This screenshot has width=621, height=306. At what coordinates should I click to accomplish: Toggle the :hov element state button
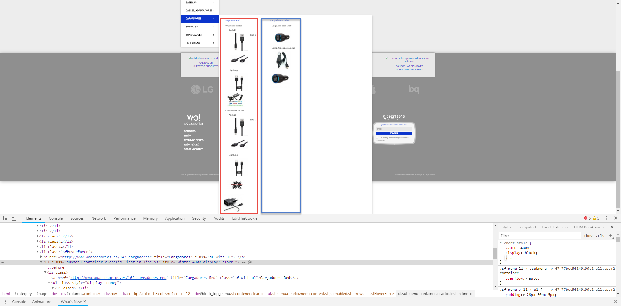click(x=588, y=236)
